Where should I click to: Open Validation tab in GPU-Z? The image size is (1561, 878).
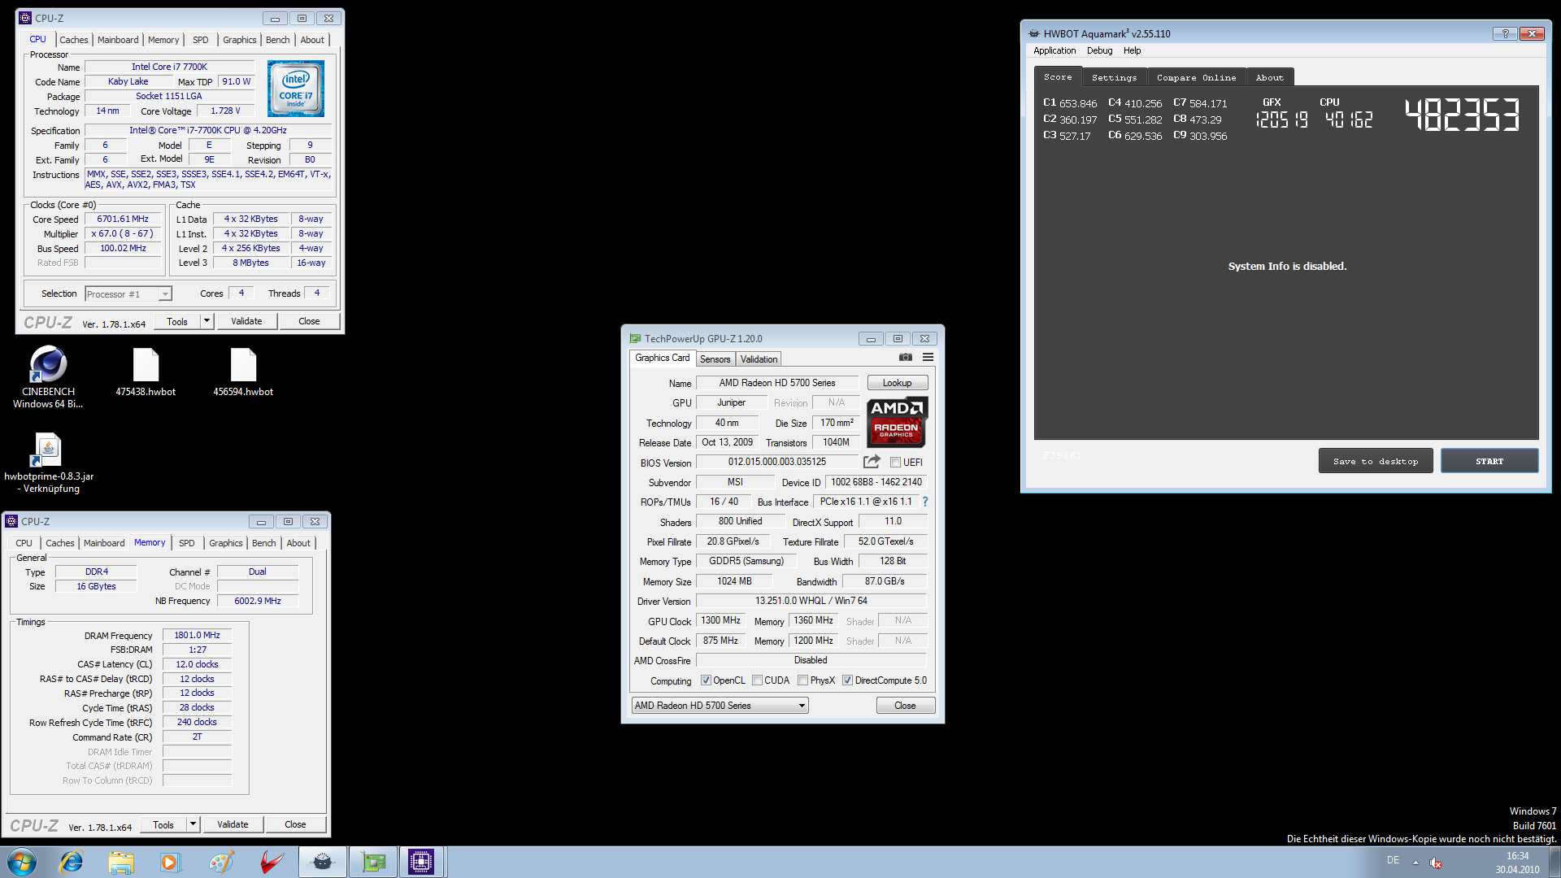(759, 359)
